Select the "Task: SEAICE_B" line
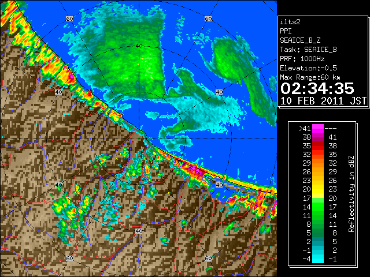Screen dimensions: 370x277 tap(308, 50)
